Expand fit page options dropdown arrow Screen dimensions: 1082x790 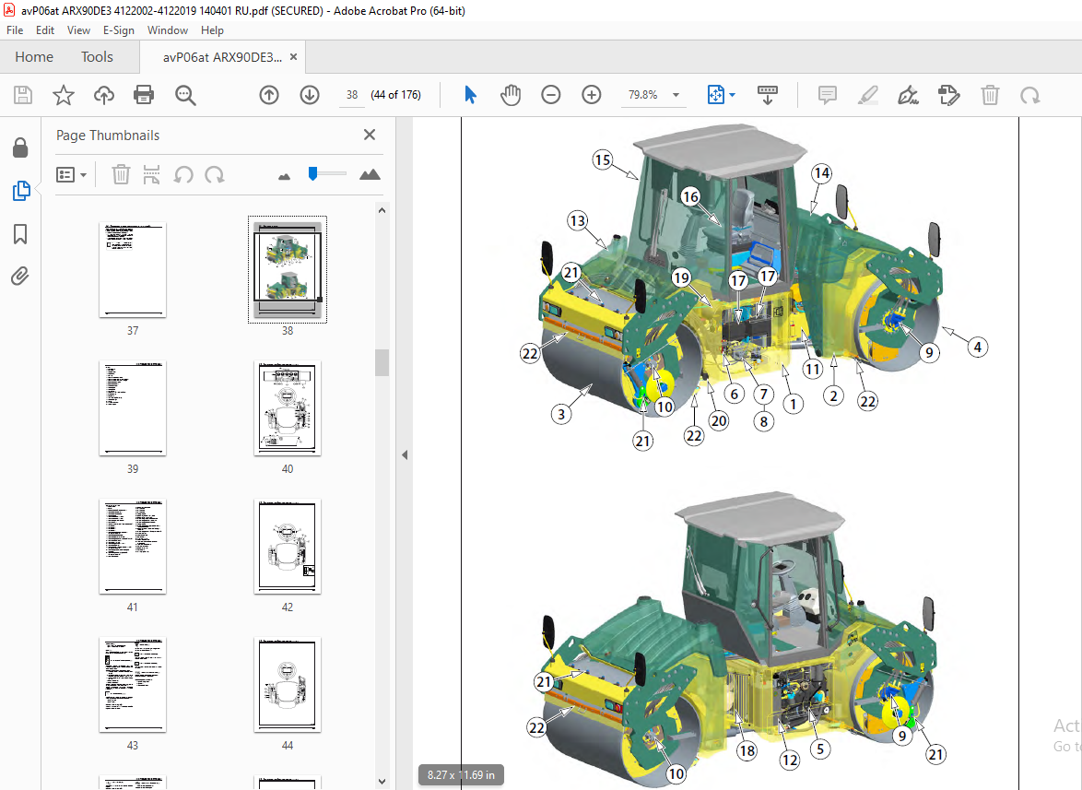pos(732,95)
